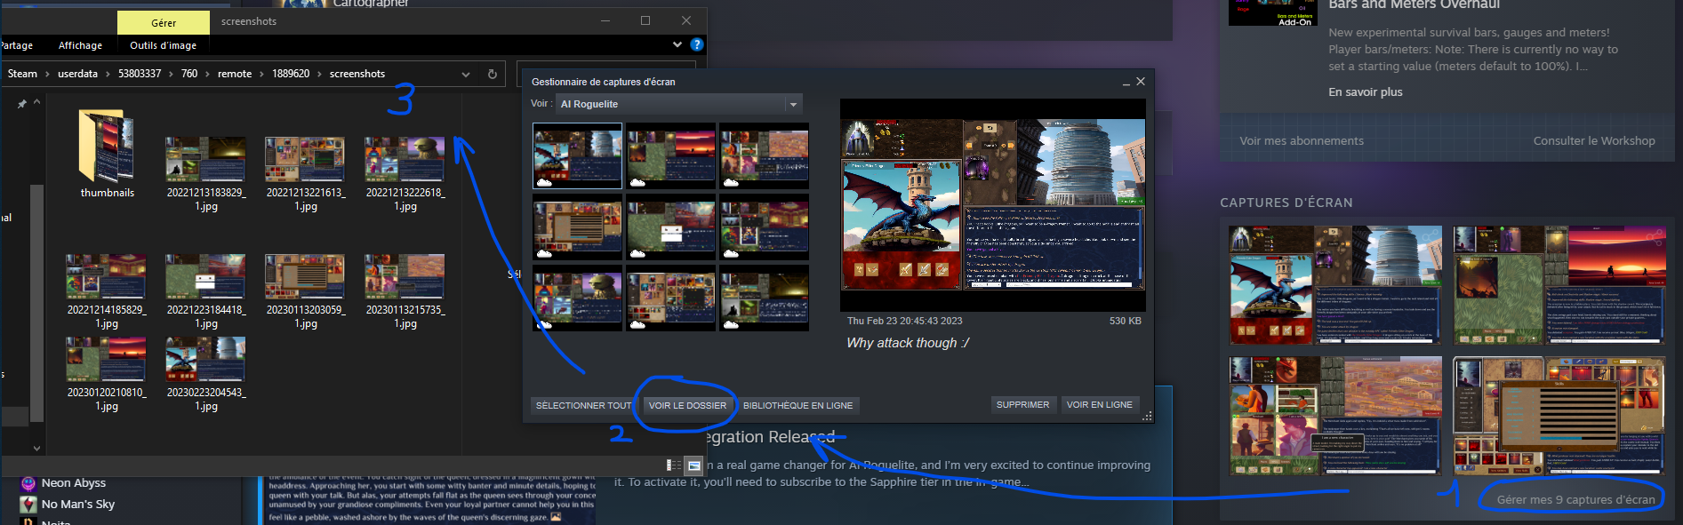Click the pin icon in Explorer navigation pane
1683x525 pixels.
(21, 104)
